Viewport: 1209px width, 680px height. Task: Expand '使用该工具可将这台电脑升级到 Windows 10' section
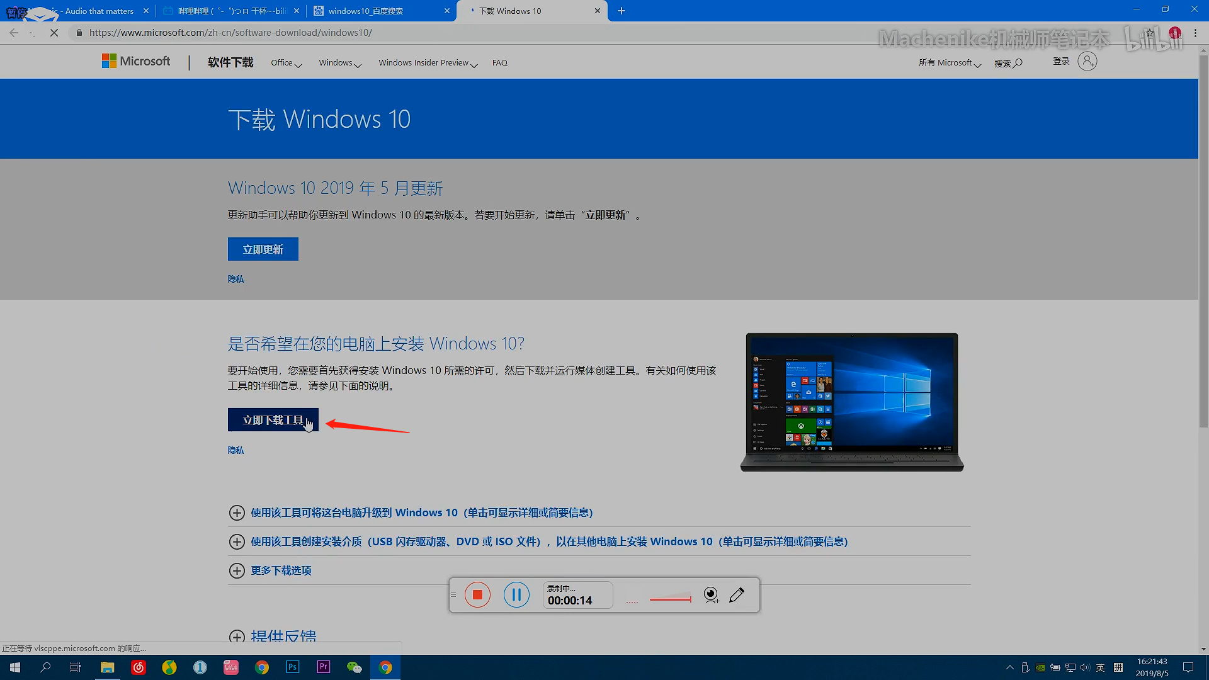[411, 513]
